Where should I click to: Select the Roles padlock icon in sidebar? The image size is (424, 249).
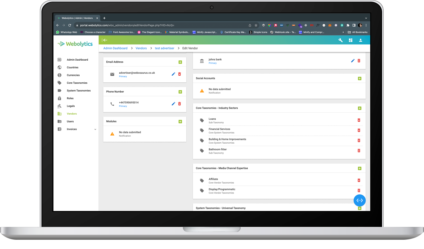[59, 98]
